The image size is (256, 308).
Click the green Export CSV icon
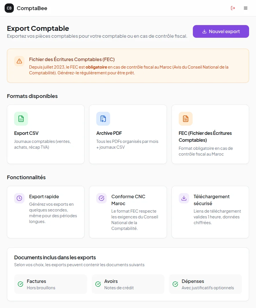21,119
